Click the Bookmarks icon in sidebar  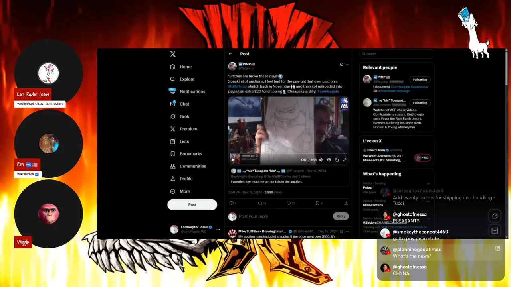point(172,153)
